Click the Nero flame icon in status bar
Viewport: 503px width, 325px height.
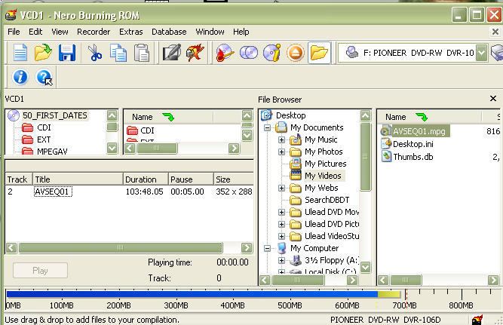point(477,320)
